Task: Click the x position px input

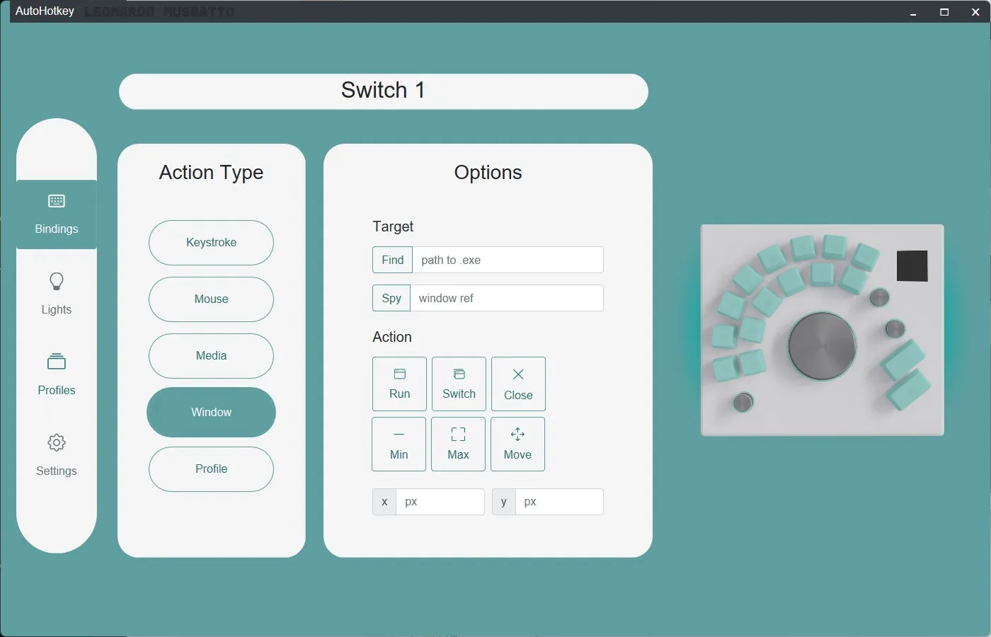Action: [x=440, y=502]
